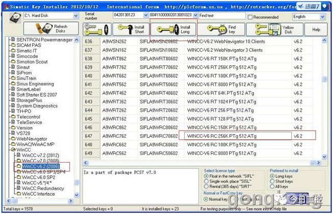333x214 pixels.
Task: Select Simotion Scout folder
Action: [32, 62]
